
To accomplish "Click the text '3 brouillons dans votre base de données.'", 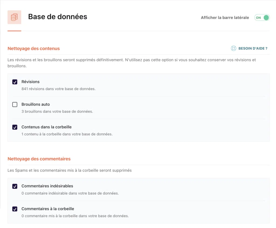I will [57, 111].
